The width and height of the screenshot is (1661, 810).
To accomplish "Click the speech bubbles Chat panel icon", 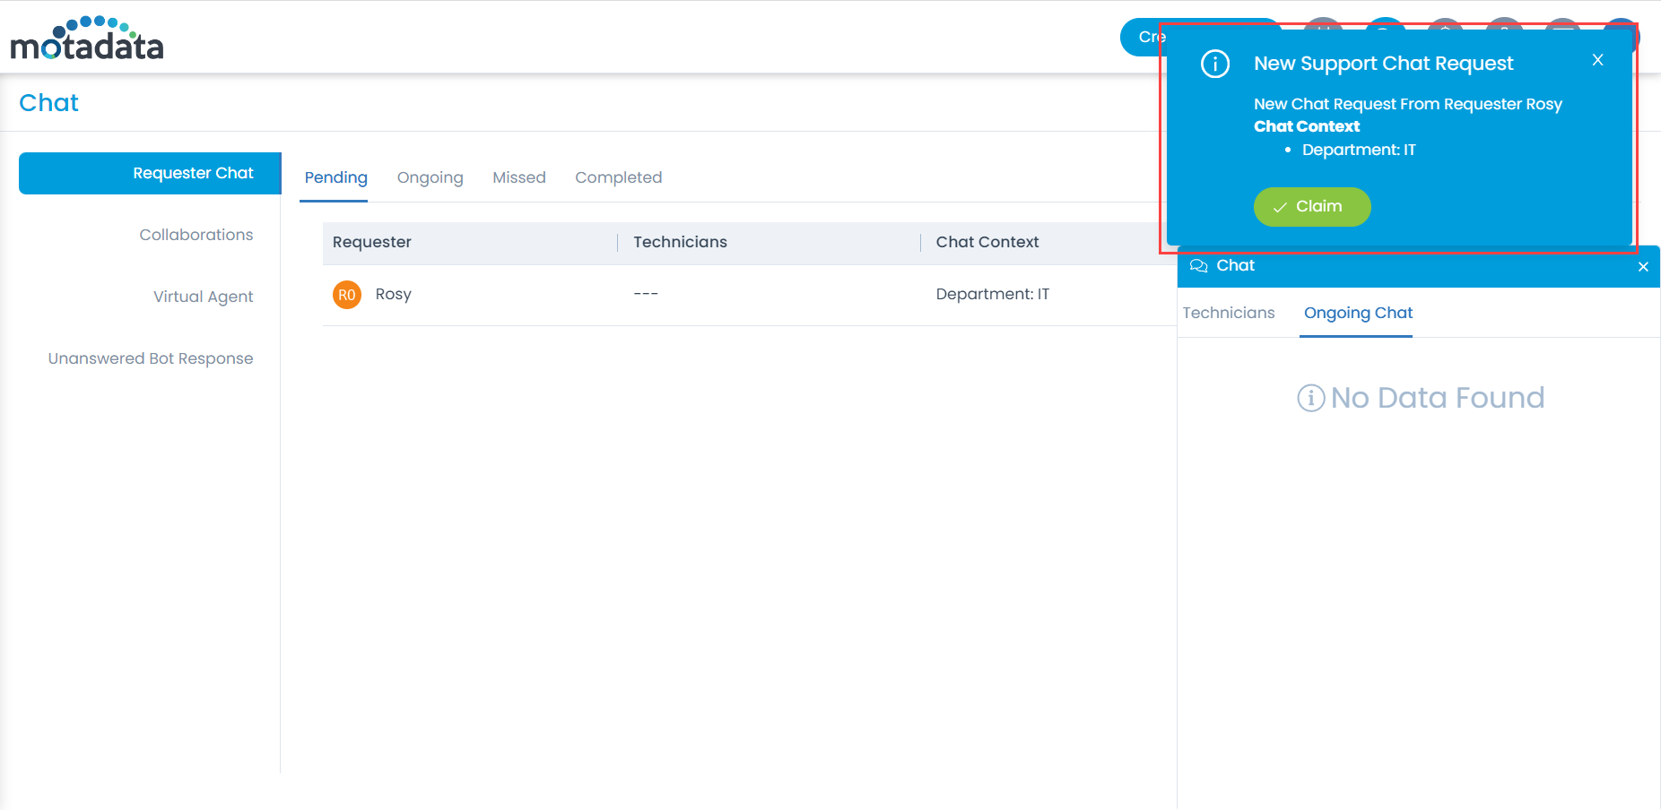I will click(x=1198, y=266).
